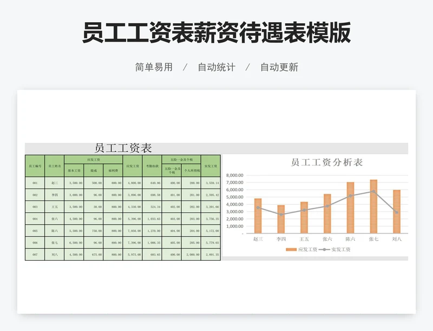Screen dimensions: 433x331
Task: Click chart axis label 5,000.00
Action: pyautogui.click(x=235, y=197)
